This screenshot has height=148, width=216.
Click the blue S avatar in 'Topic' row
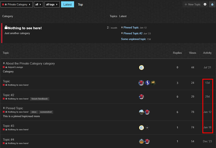pyautogui.click(x=147, y=83)
